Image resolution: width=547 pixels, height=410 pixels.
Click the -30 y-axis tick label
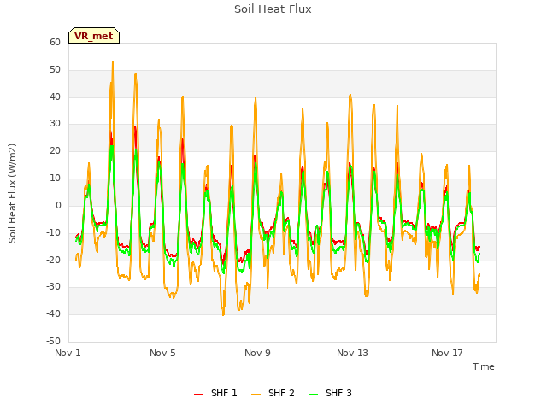53,287
